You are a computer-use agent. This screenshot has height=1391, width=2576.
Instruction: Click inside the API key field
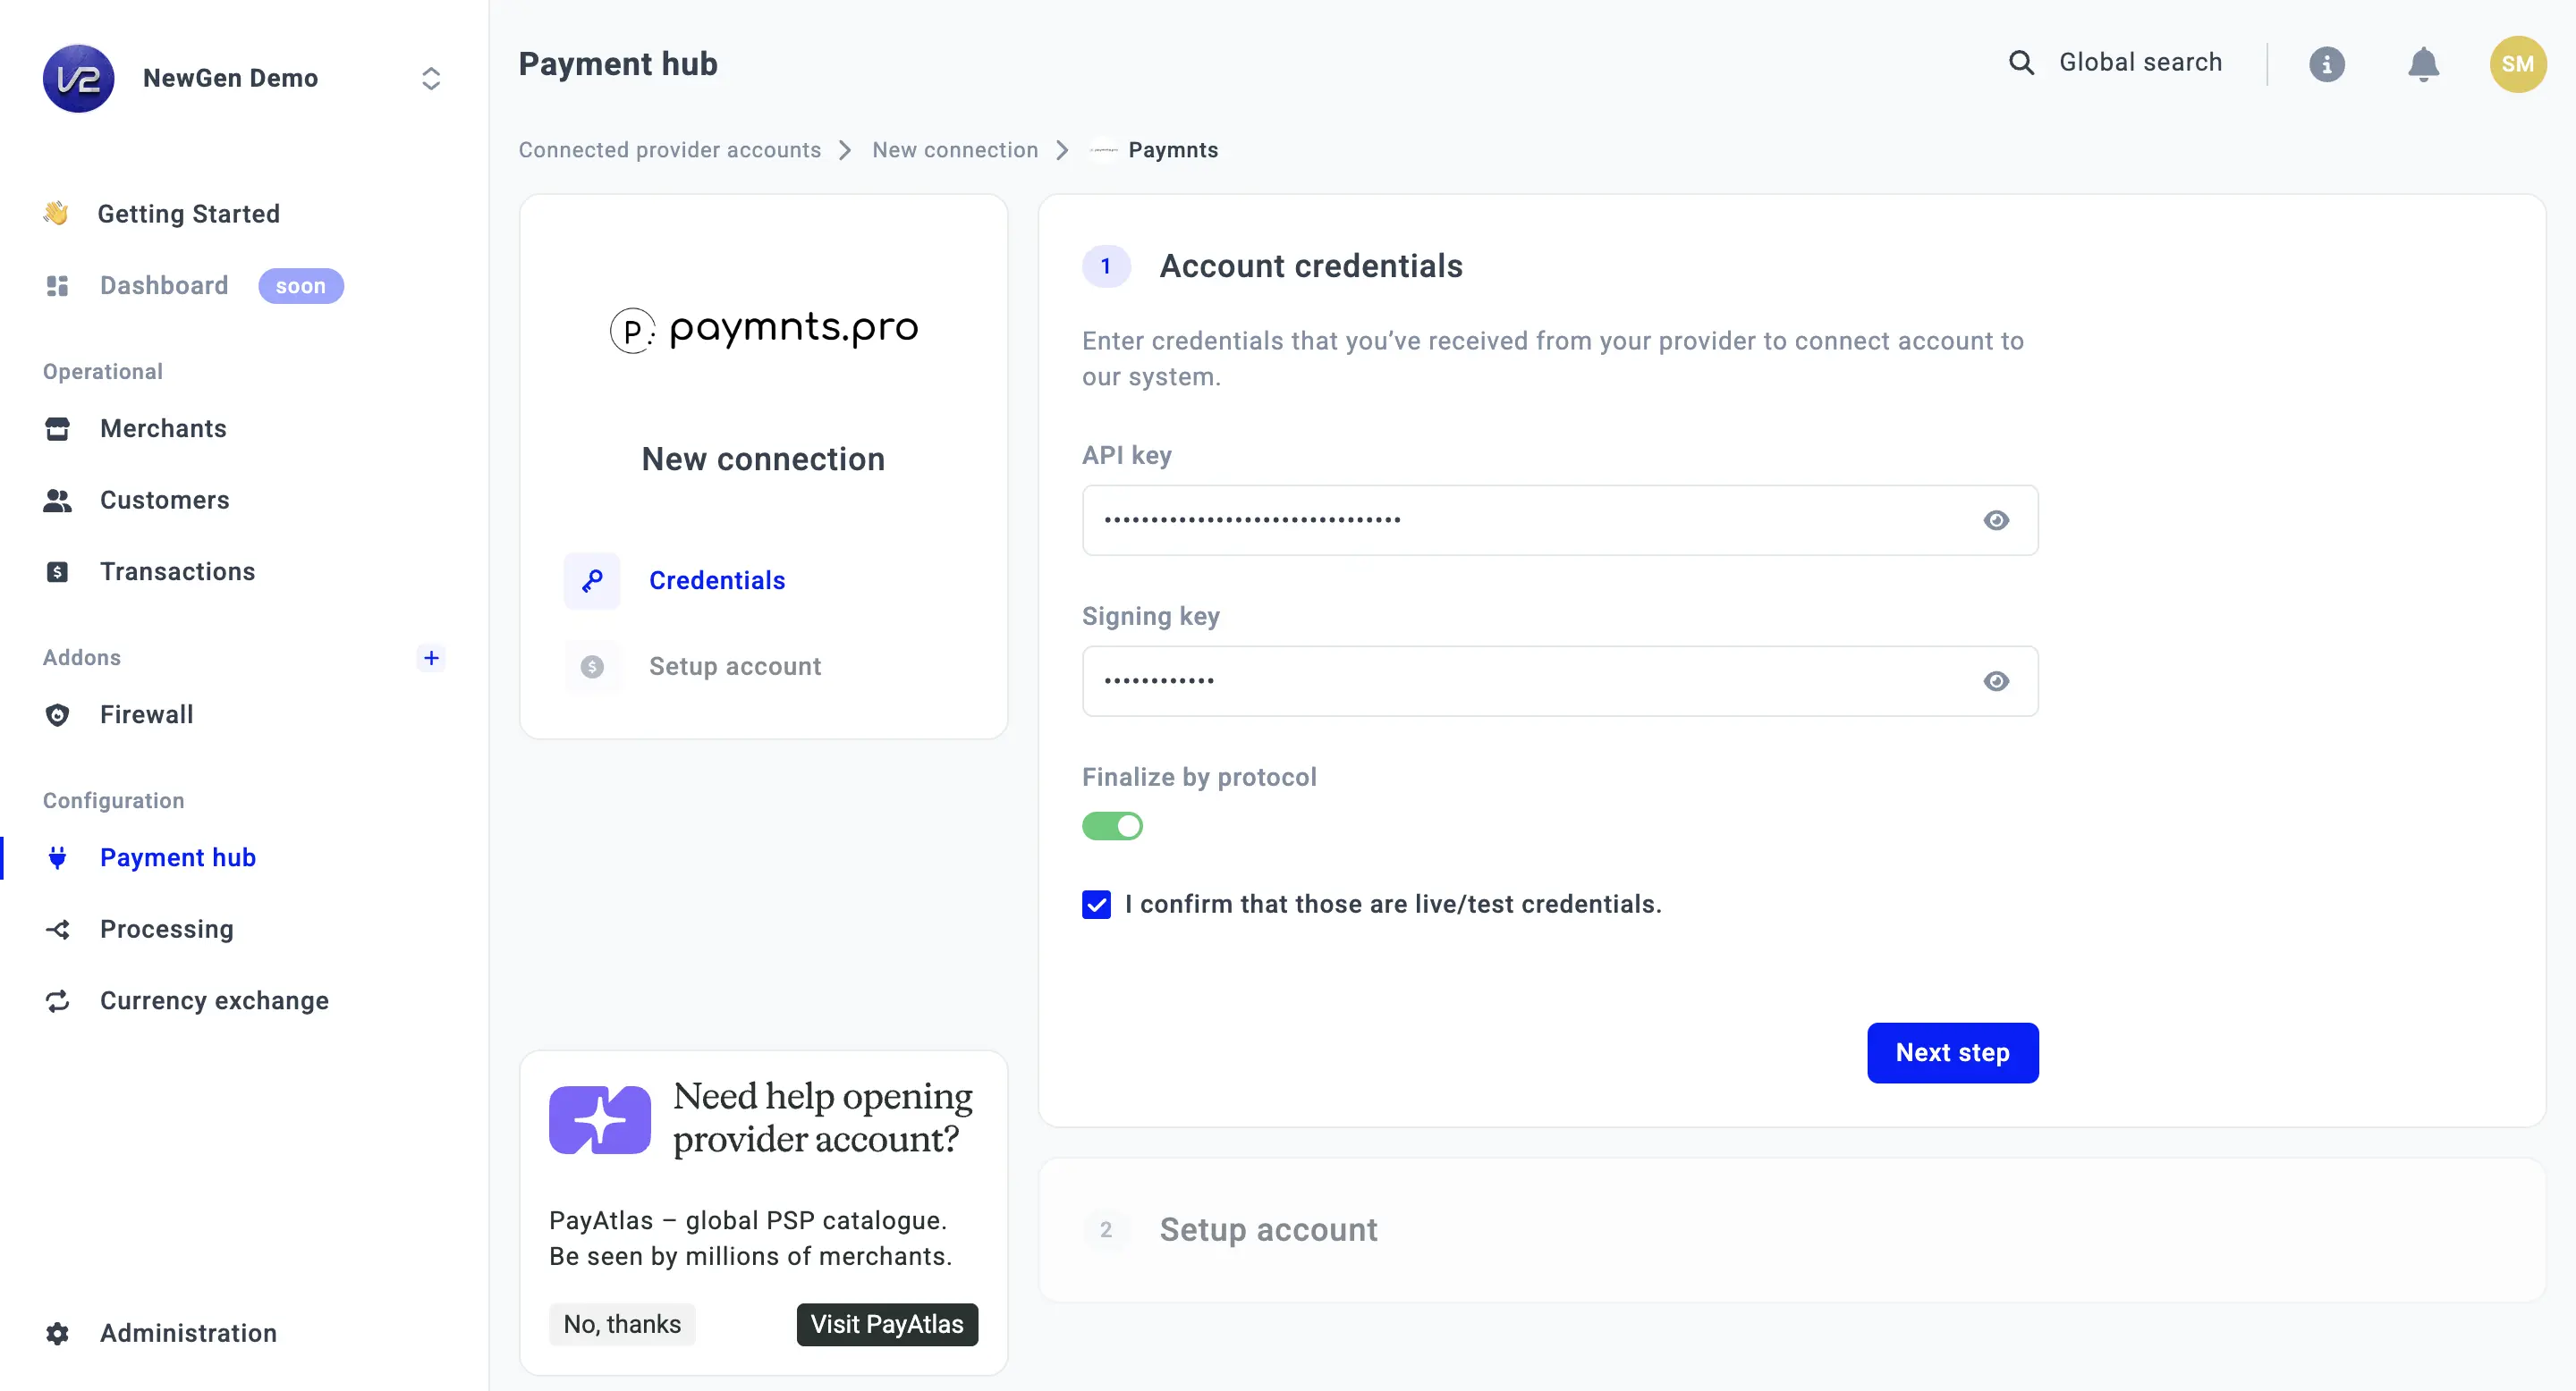click(1560, 520)
